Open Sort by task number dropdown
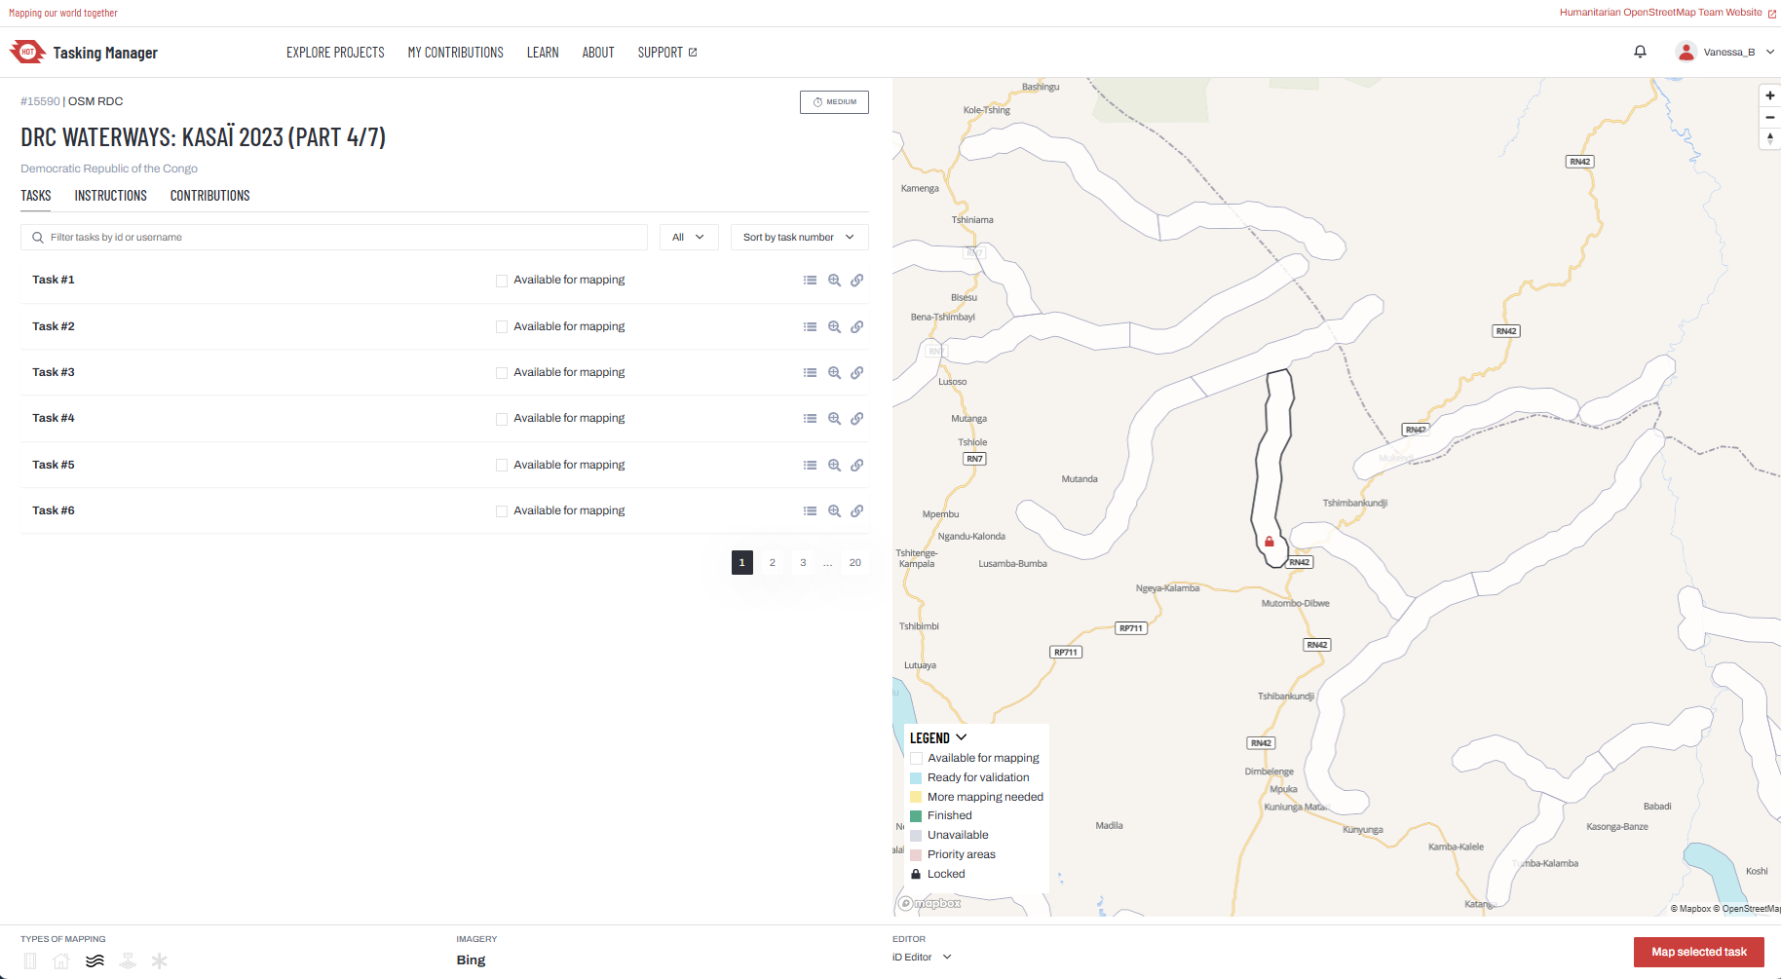1781x979 pixels. click(x=799, y=238)
